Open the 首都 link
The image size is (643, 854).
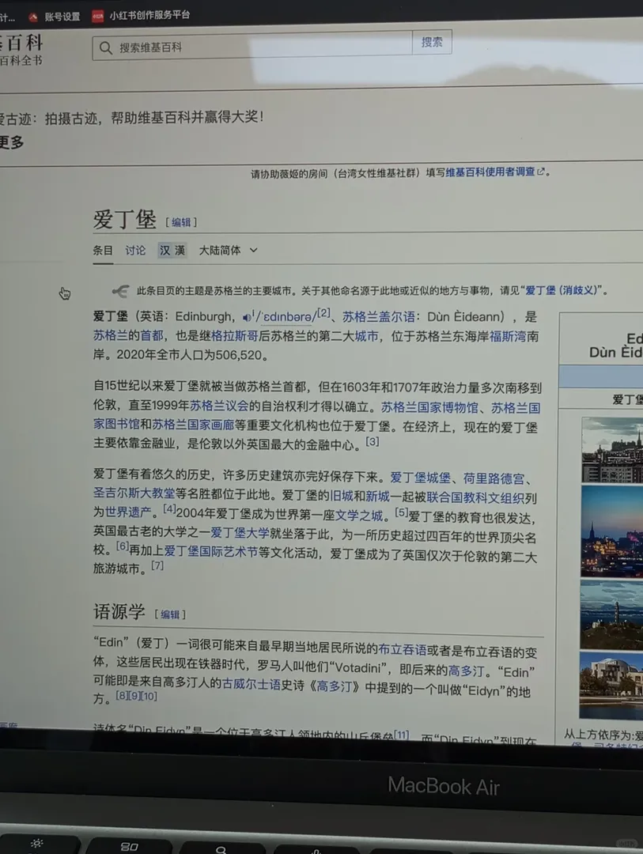(x=152, y=335)
